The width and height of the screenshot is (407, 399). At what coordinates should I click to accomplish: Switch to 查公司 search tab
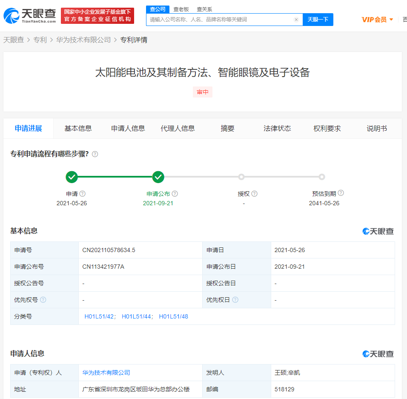pyautogui.click(x=158, y=9)
